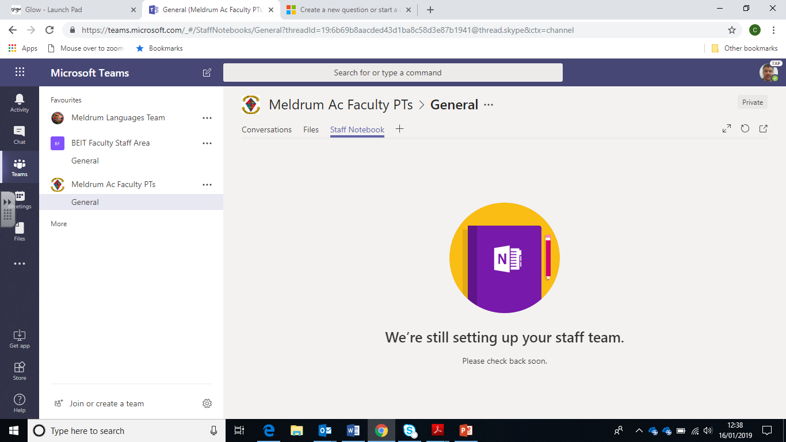This screenshot has height=442, width=786.
Task: Open Other bookmarks folder
Action: pos(745,48)
